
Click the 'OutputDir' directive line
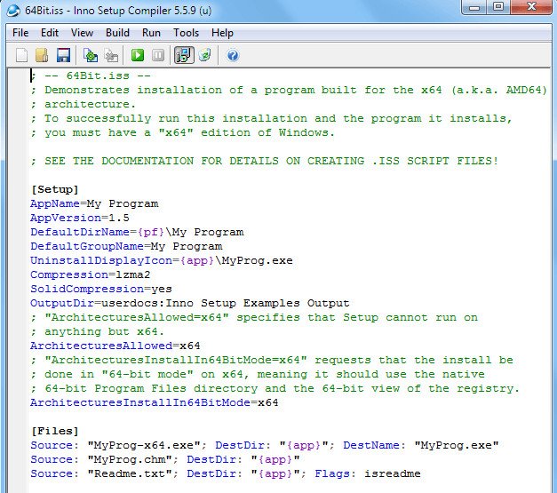coord(190,303)
